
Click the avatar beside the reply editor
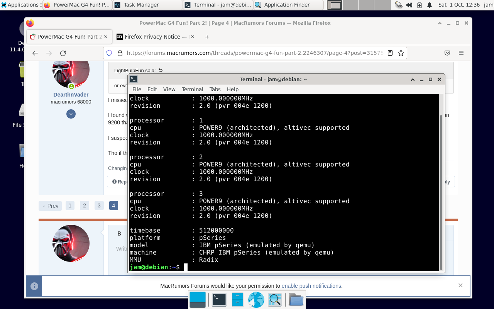[x=71, y=243]
